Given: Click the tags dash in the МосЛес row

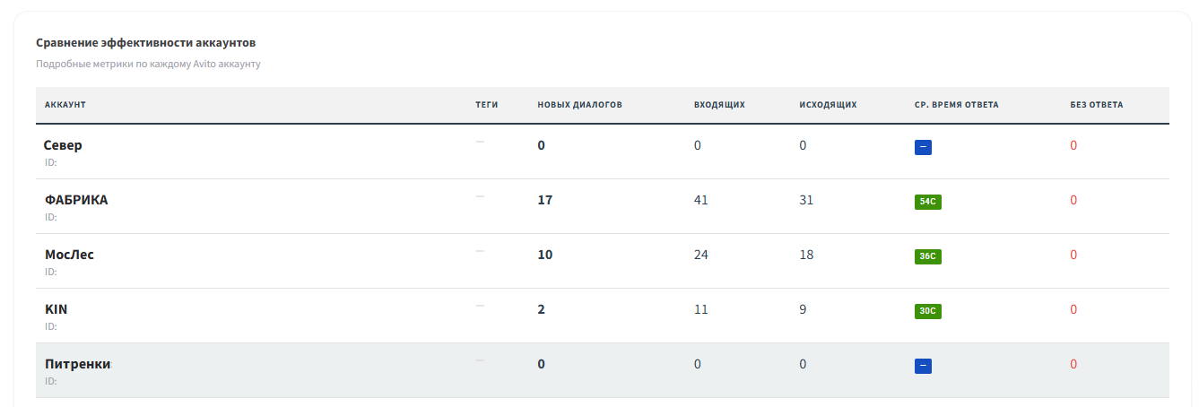Looking at the screenshot, I should 480,251.
